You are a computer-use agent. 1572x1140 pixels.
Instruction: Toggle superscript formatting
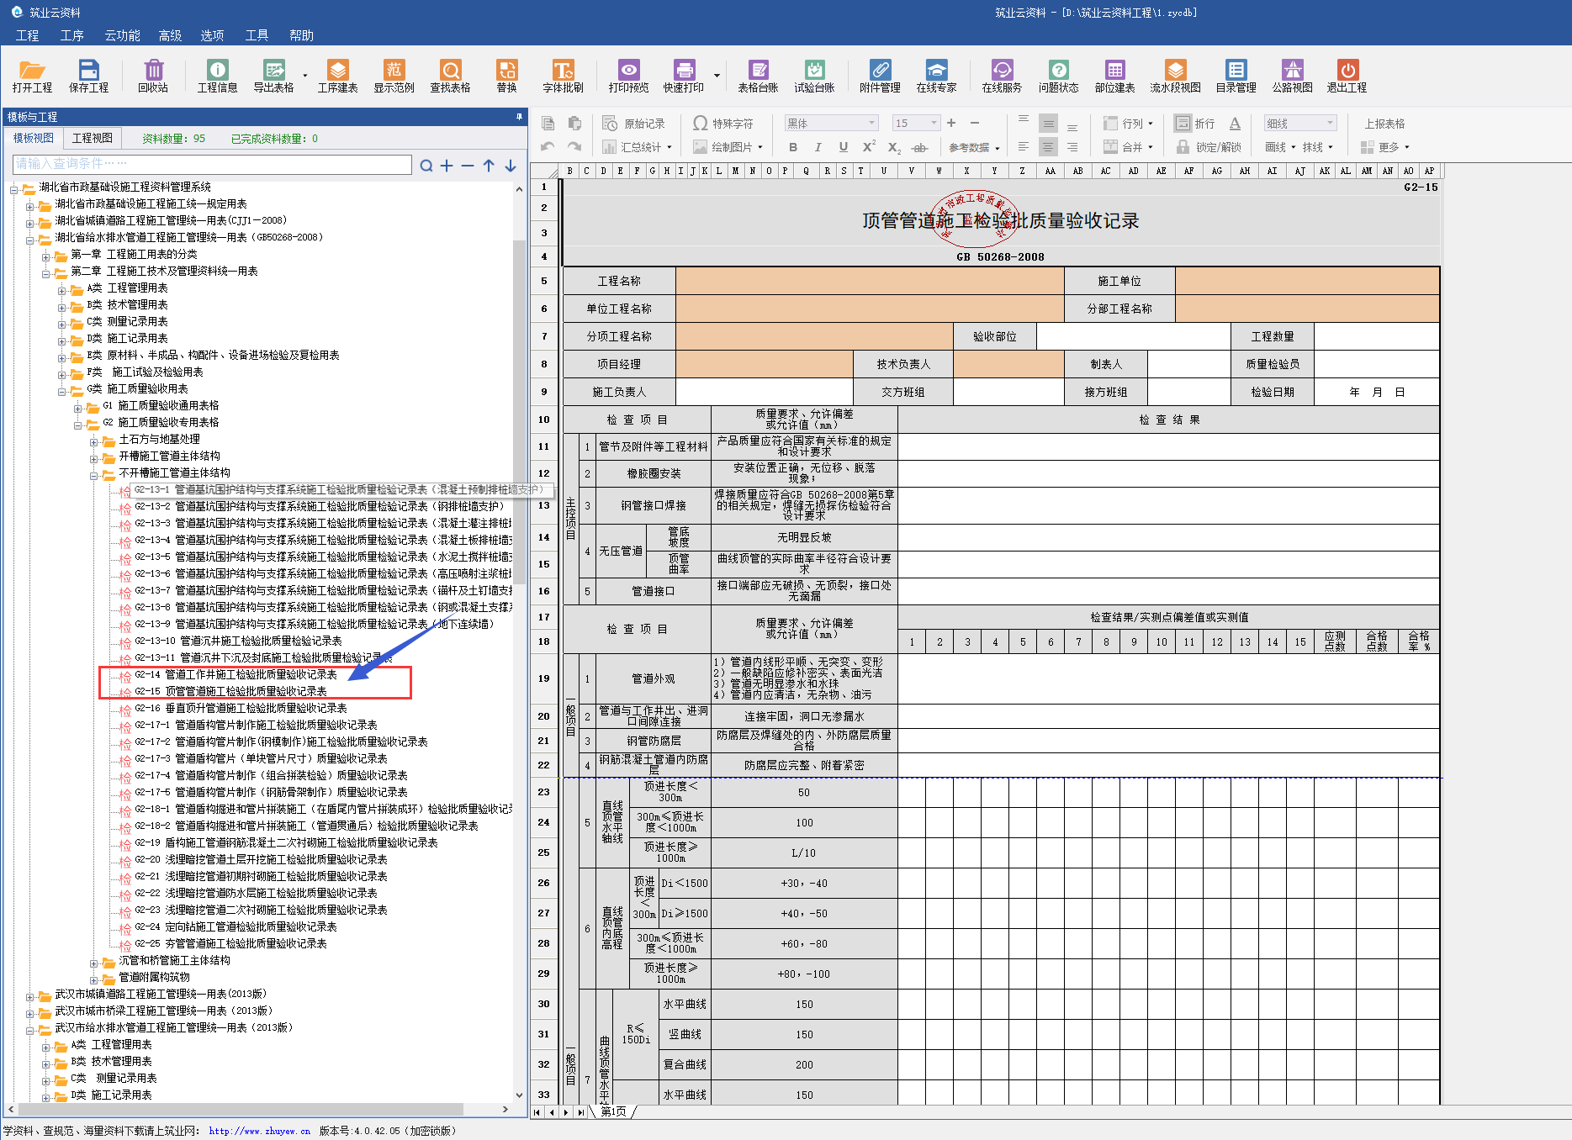tap(869, 147)
